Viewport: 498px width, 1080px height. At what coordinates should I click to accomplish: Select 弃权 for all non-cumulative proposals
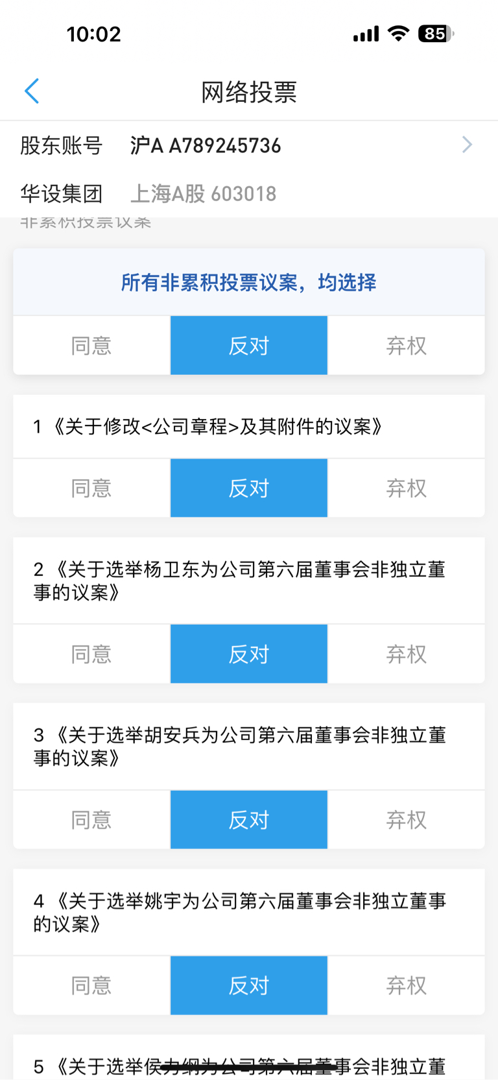pos(406,346)
